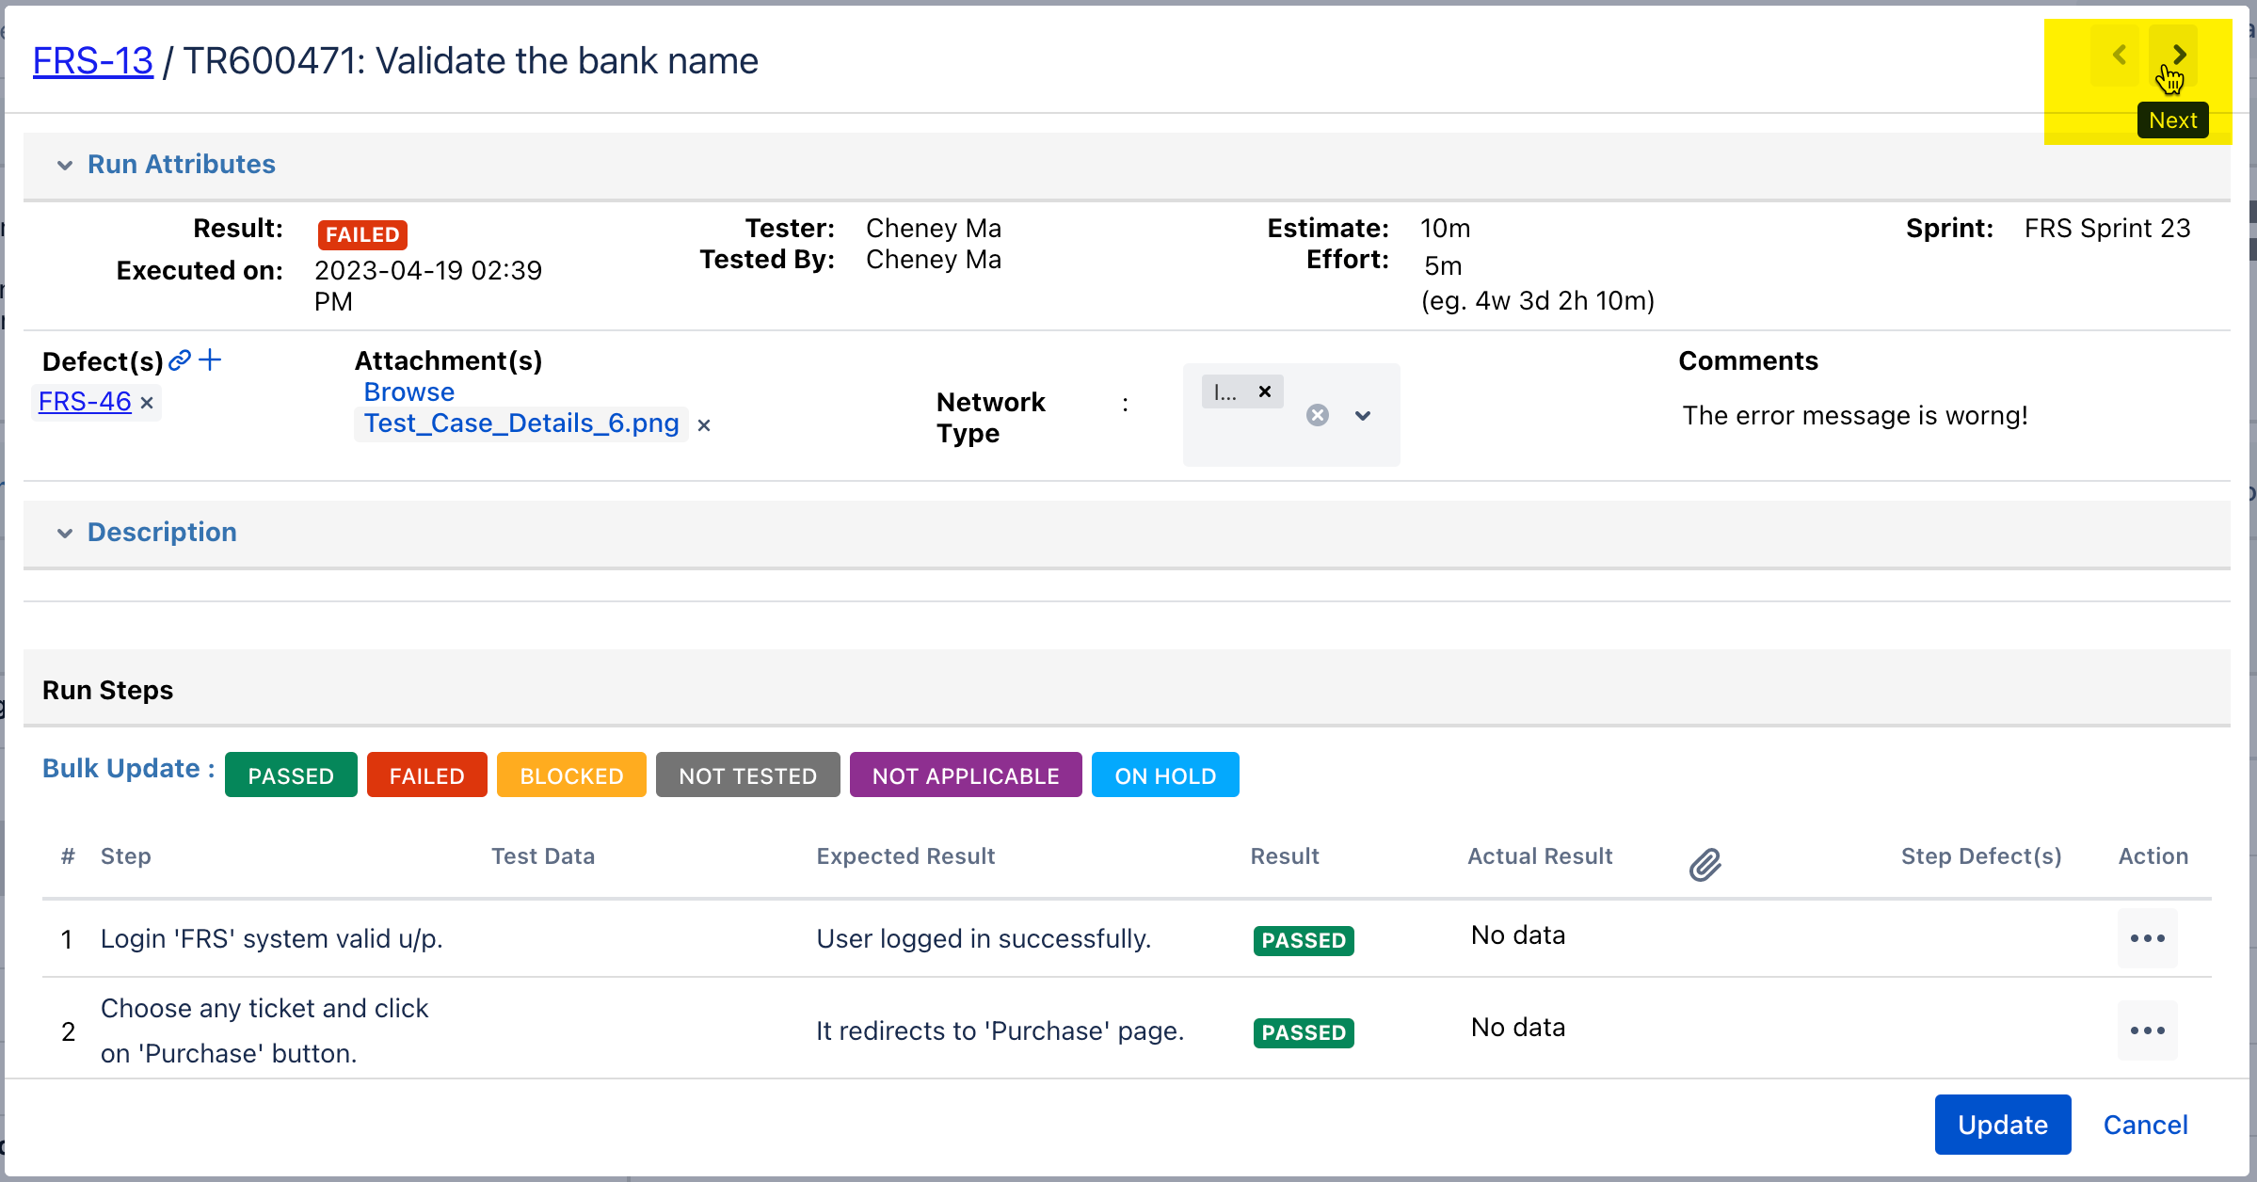This screenshot has width=2257, height=1182.
Task: Clear all Network Type values
Action: click(1317, 415)
